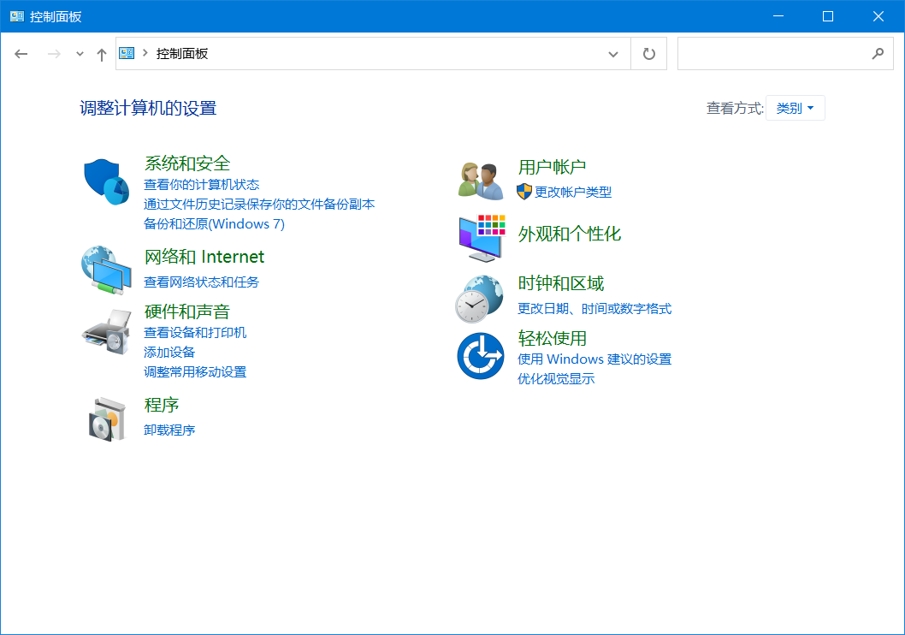Open the recent locations dropdown arrow
Image resolution: width=905 pixels, height=635 pixels.
[x=80, y=54]
